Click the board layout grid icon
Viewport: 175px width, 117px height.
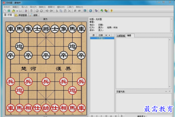(x=85, y=11)
